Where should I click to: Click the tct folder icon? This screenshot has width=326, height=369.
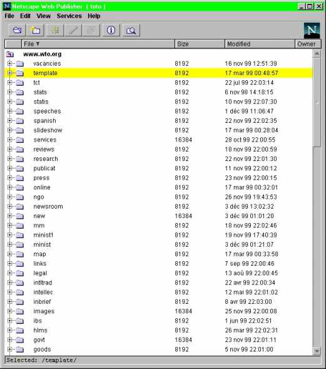point(20,83)
